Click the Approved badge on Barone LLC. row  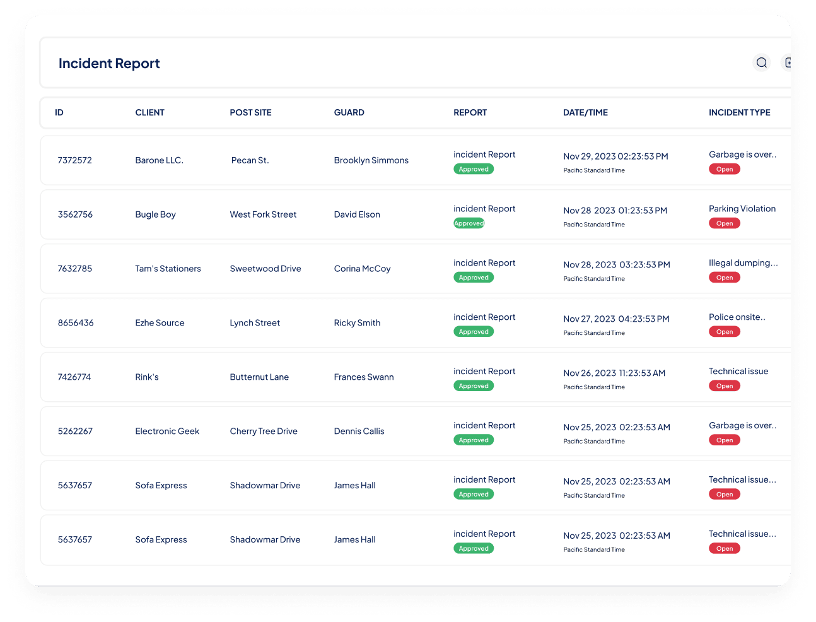(474, 168)
